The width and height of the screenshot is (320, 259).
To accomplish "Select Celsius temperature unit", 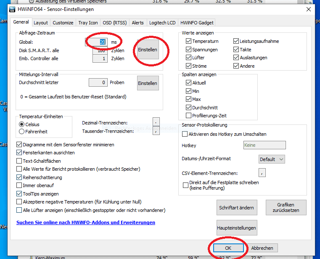I will click(29, 124).
